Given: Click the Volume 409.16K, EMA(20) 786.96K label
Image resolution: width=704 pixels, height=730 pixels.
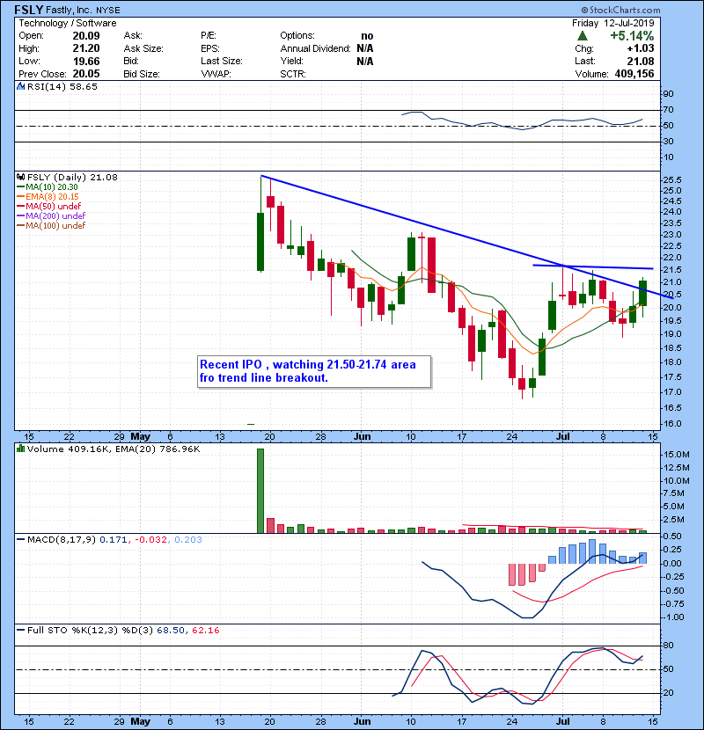Looking at the screenshot, I should pos(114,449).
